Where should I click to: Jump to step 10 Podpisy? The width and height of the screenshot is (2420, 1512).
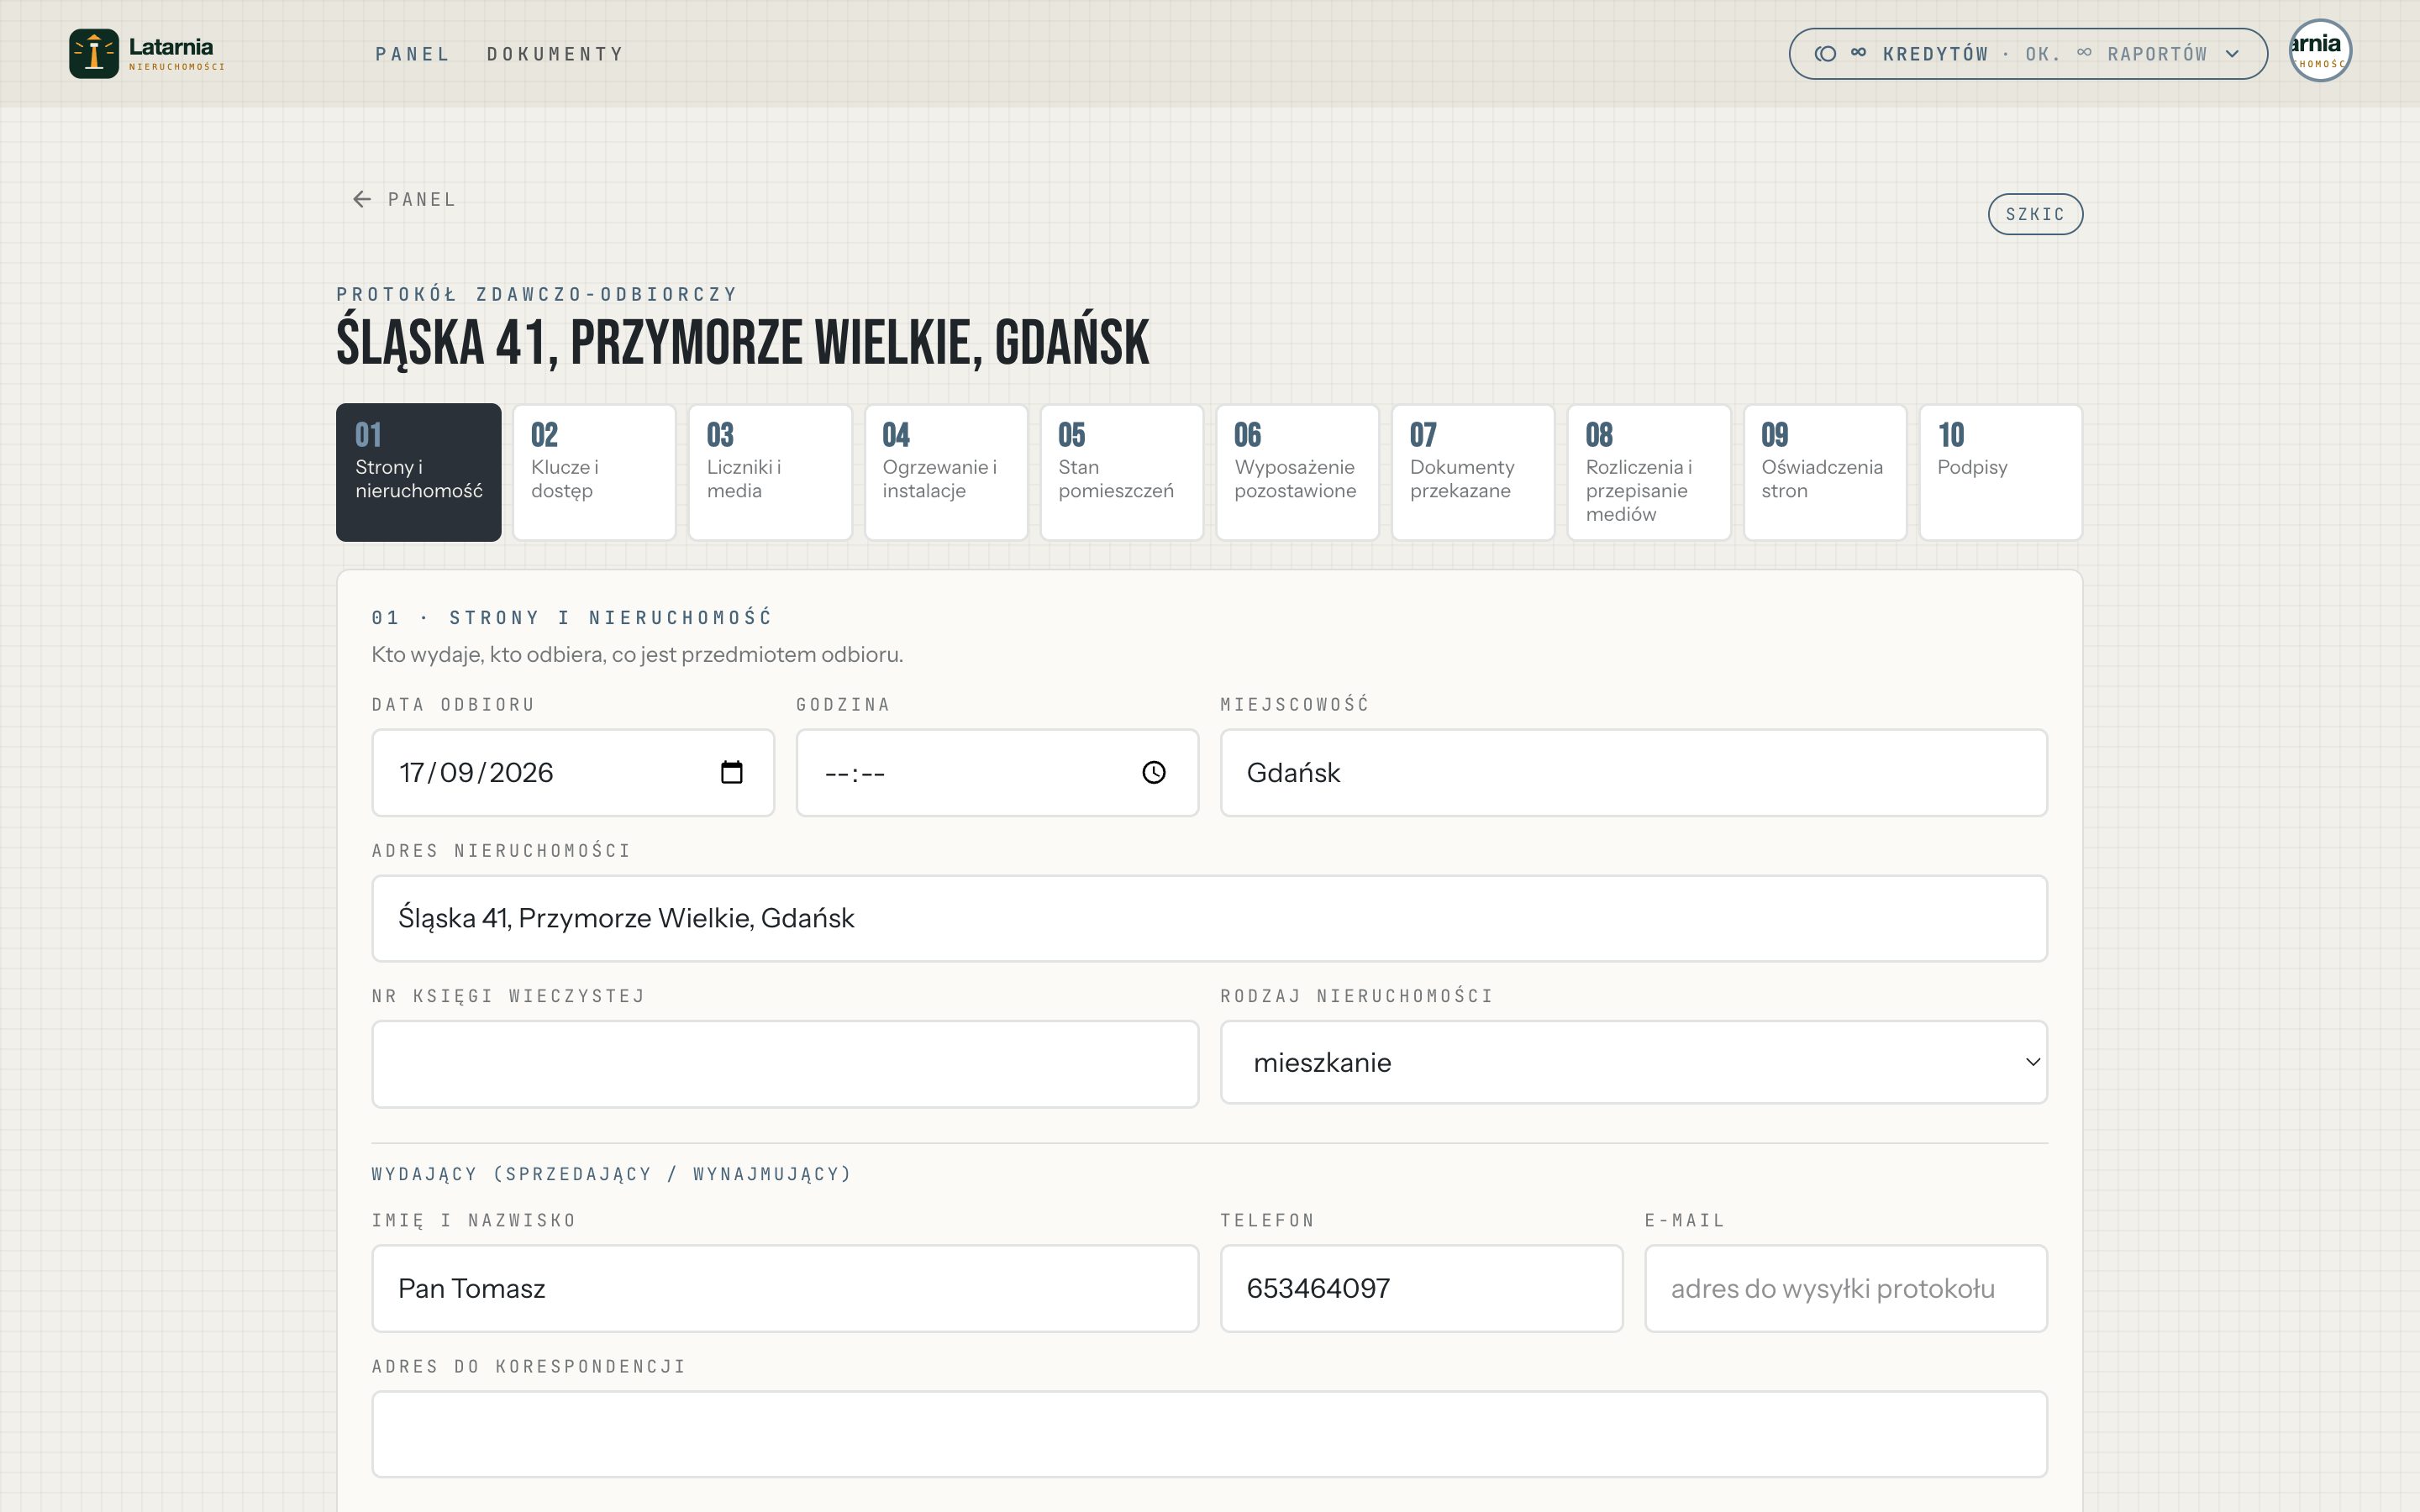2001,472
